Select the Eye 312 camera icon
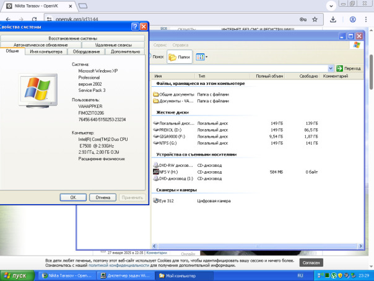The width and height of the screenshot is (374, 281). click(156, 201)
